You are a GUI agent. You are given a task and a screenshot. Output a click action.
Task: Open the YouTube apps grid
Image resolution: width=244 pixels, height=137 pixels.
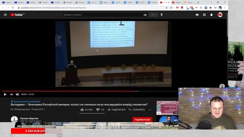204,14
